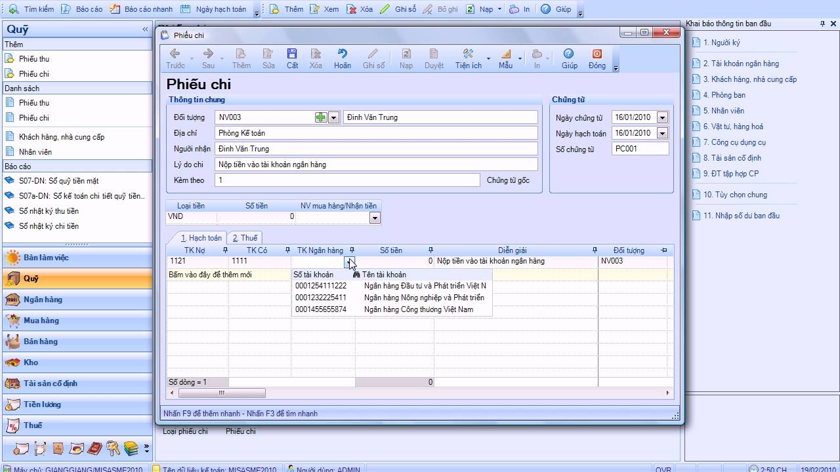Image resolution: width=840 pixels, height=472 pixels.
Task: Select Ngân hàng Công thương Việt Nam
Action: [x=391, y=309]
